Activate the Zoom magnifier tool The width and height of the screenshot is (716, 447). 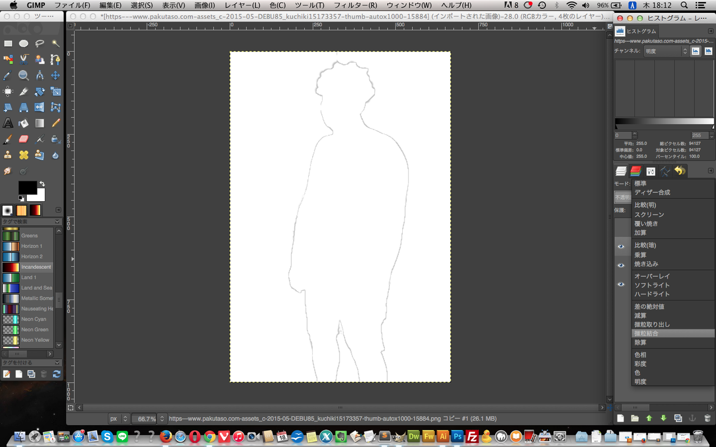23,75
